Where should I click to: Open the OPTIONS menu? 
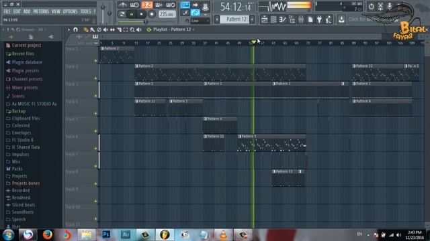click(70, 11)
